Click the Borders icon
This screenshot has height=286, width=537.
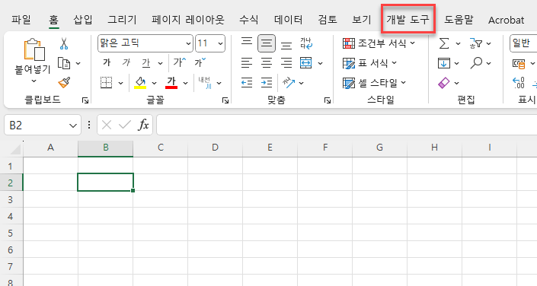pyautogui.click(x=106, y=82)
